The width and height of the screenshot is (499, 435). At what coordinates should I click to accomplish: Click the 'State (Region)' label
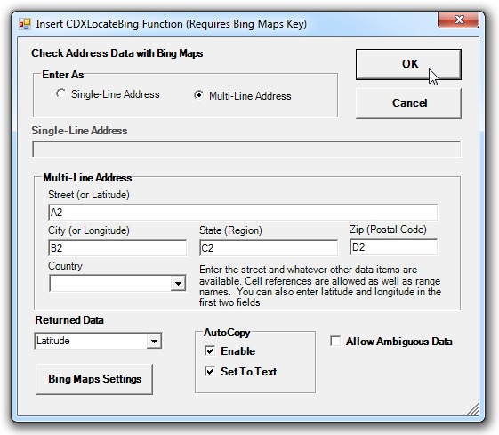(230, 230)
